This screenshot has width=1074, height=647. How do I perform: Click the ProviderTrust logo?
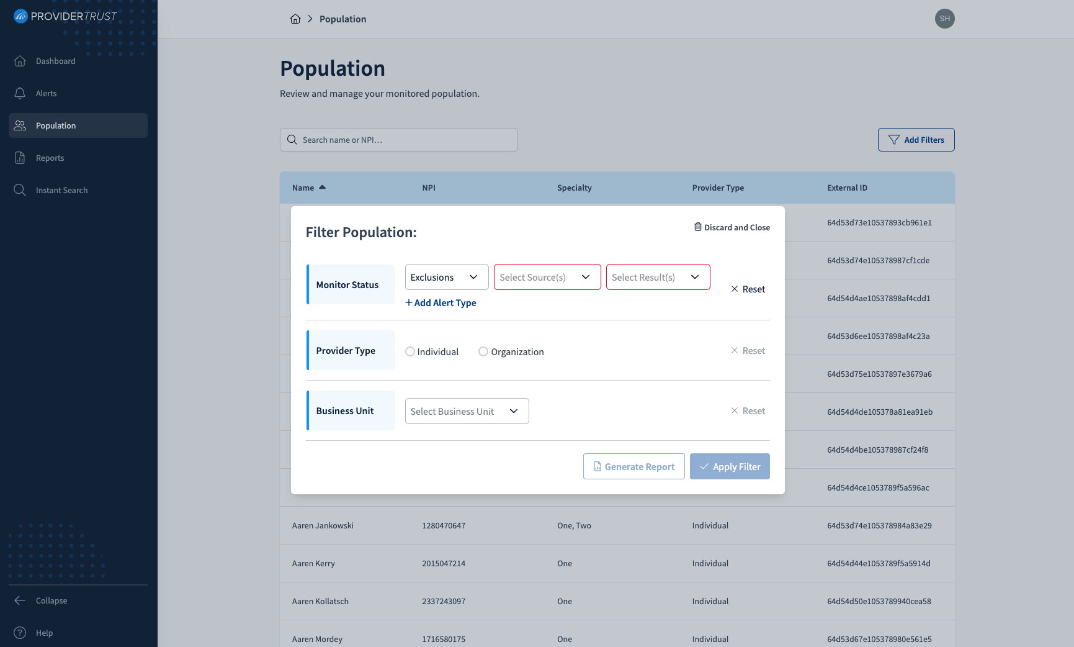(x=65, y=16)
